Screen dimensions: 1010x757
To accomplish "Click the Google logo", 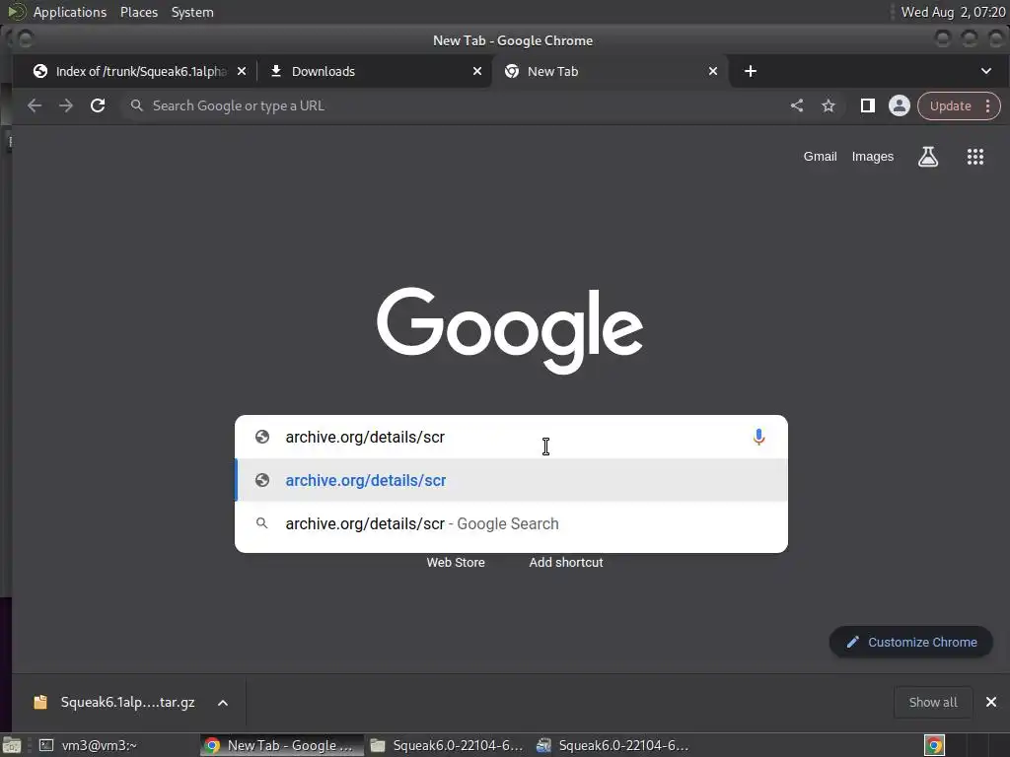I will 510,330.
